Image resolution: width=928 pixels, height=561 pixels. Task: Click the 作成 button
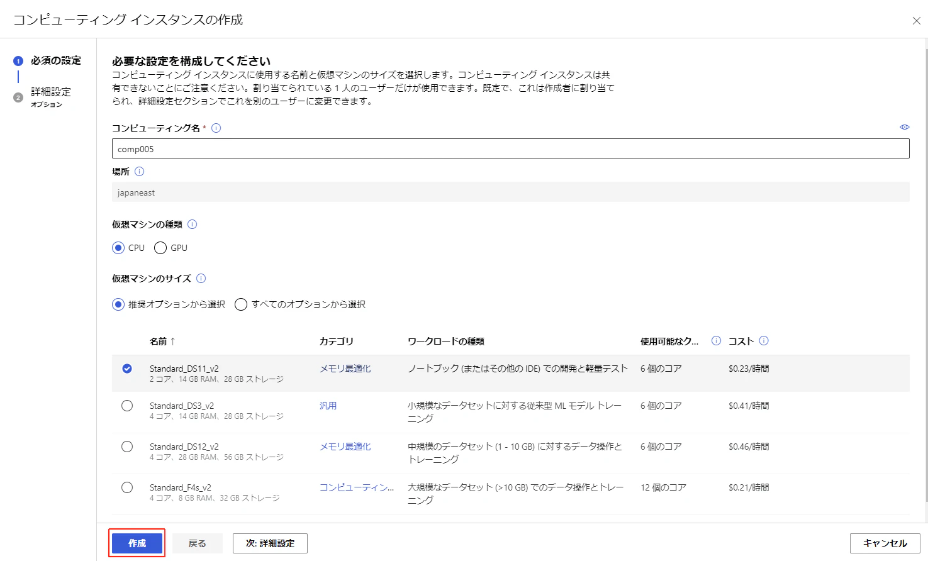click(137, 543)
